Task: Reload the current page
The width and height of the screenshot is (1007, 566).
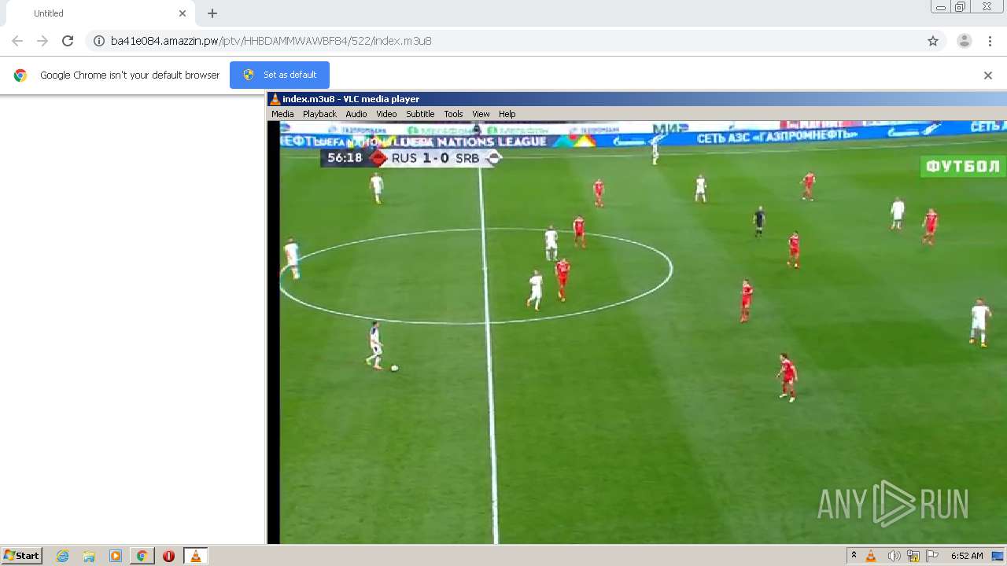Action: [x=68, y=41]
